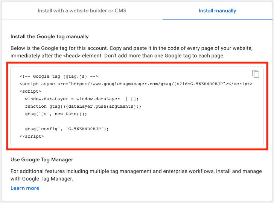Select the Install manually tab
The width and height of the screenshot is (274, 203).
(218, 11)
